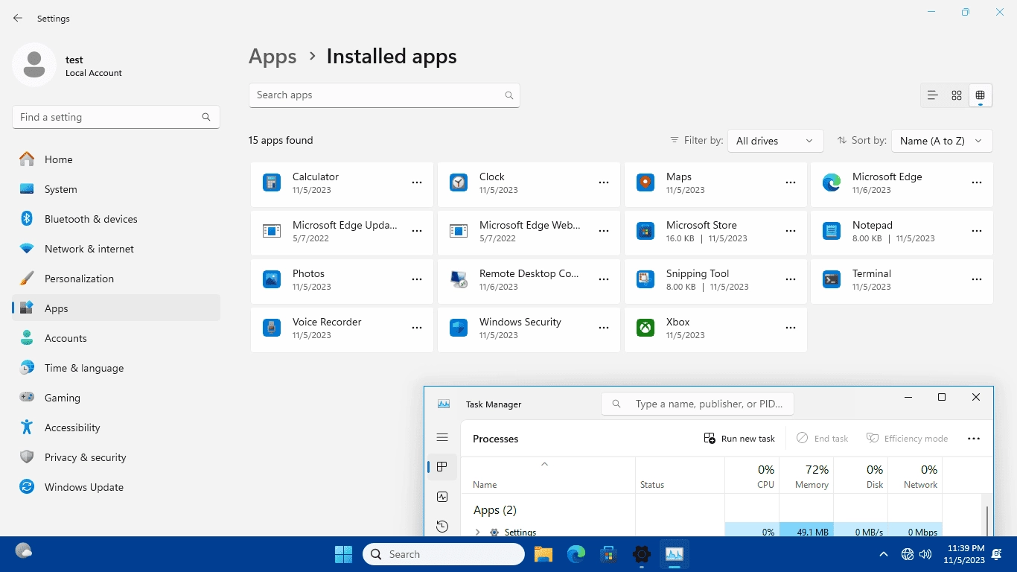1017x572 pixels.
Task: Show hidden system tray icons
Action: coord(884,554)
